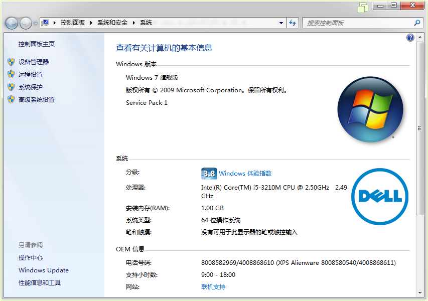Open 操作中心 link

point(31,258)
